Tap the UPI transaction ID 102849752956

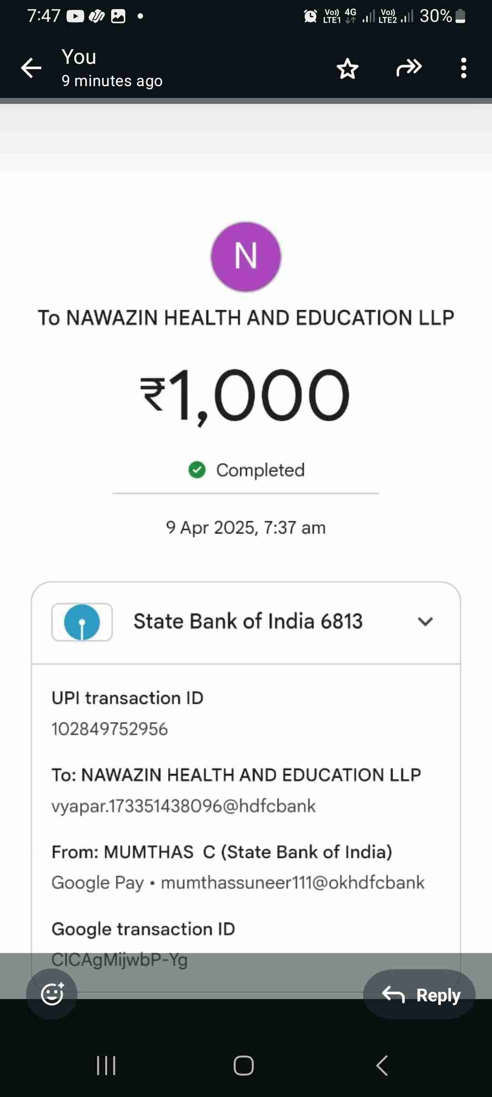(110, 729)
